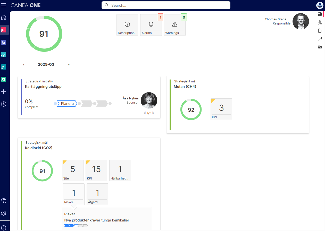This screenshot has width=325, height=231.
Task: Toggle the Risker tile under Koldioxid
Action: pyautogui.click(x=74, y=194)
